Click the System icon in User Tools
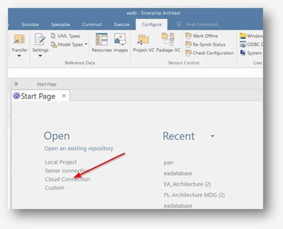Screen dimensions: 283x229 tap(243, 53)
